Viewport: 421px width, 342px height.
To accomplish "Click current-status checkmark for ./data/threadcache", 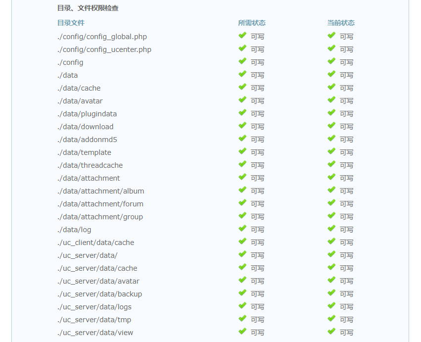I will [331, 164].
